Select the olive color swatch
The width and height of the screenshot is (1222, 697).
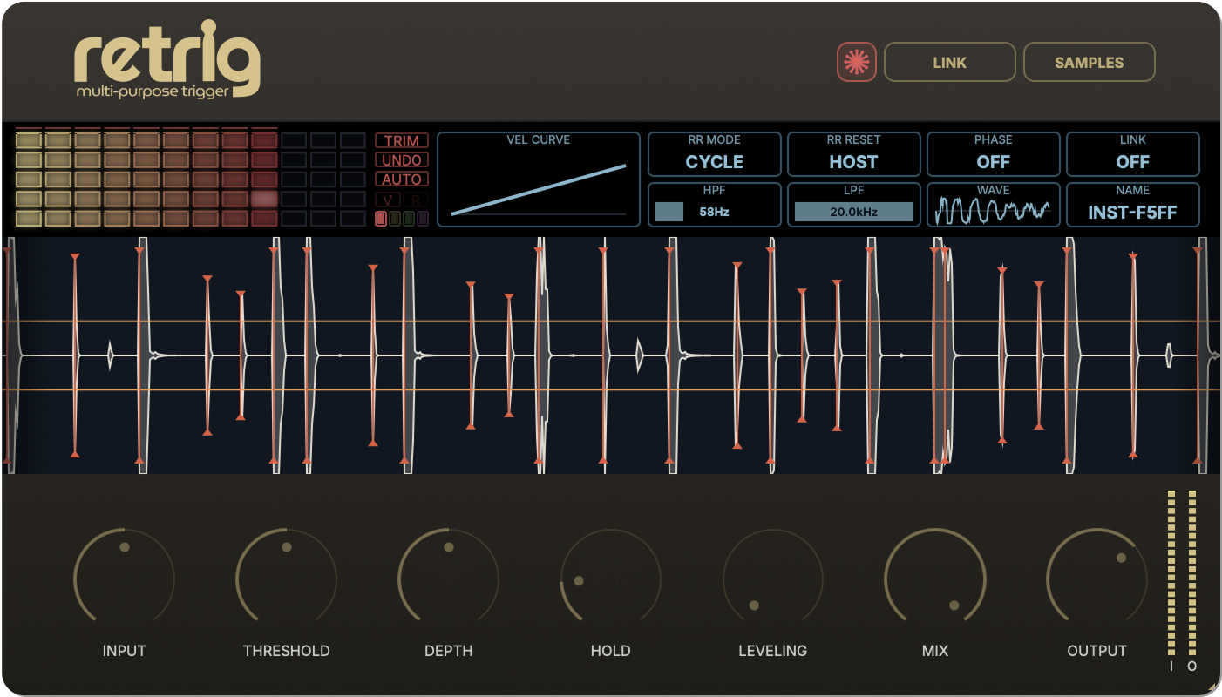click(x=395, y=219)
